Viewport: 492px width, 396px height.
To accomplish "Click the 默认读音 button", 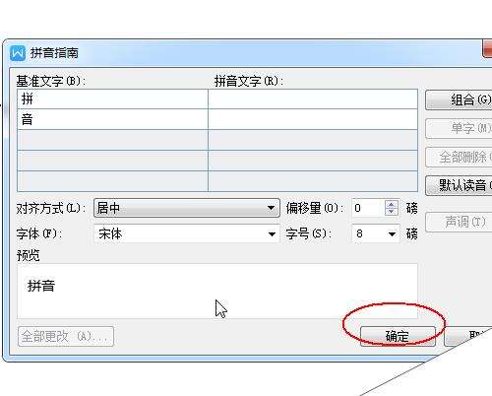I will tap(459, 185).
